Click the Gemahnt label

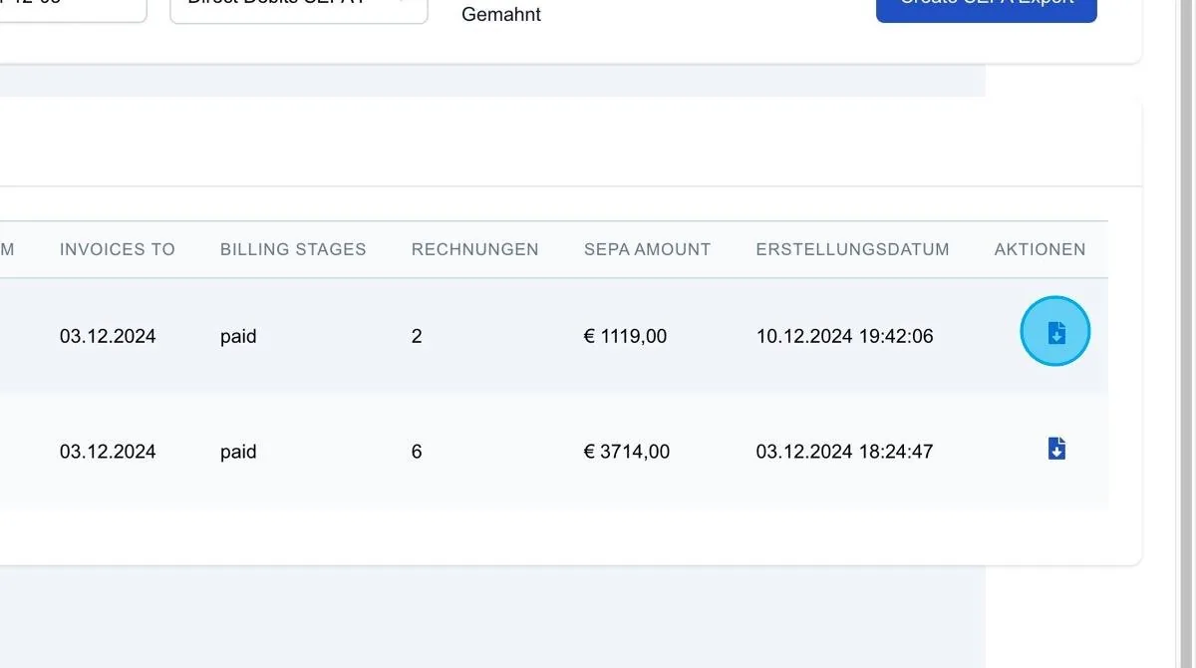point(501,15)
